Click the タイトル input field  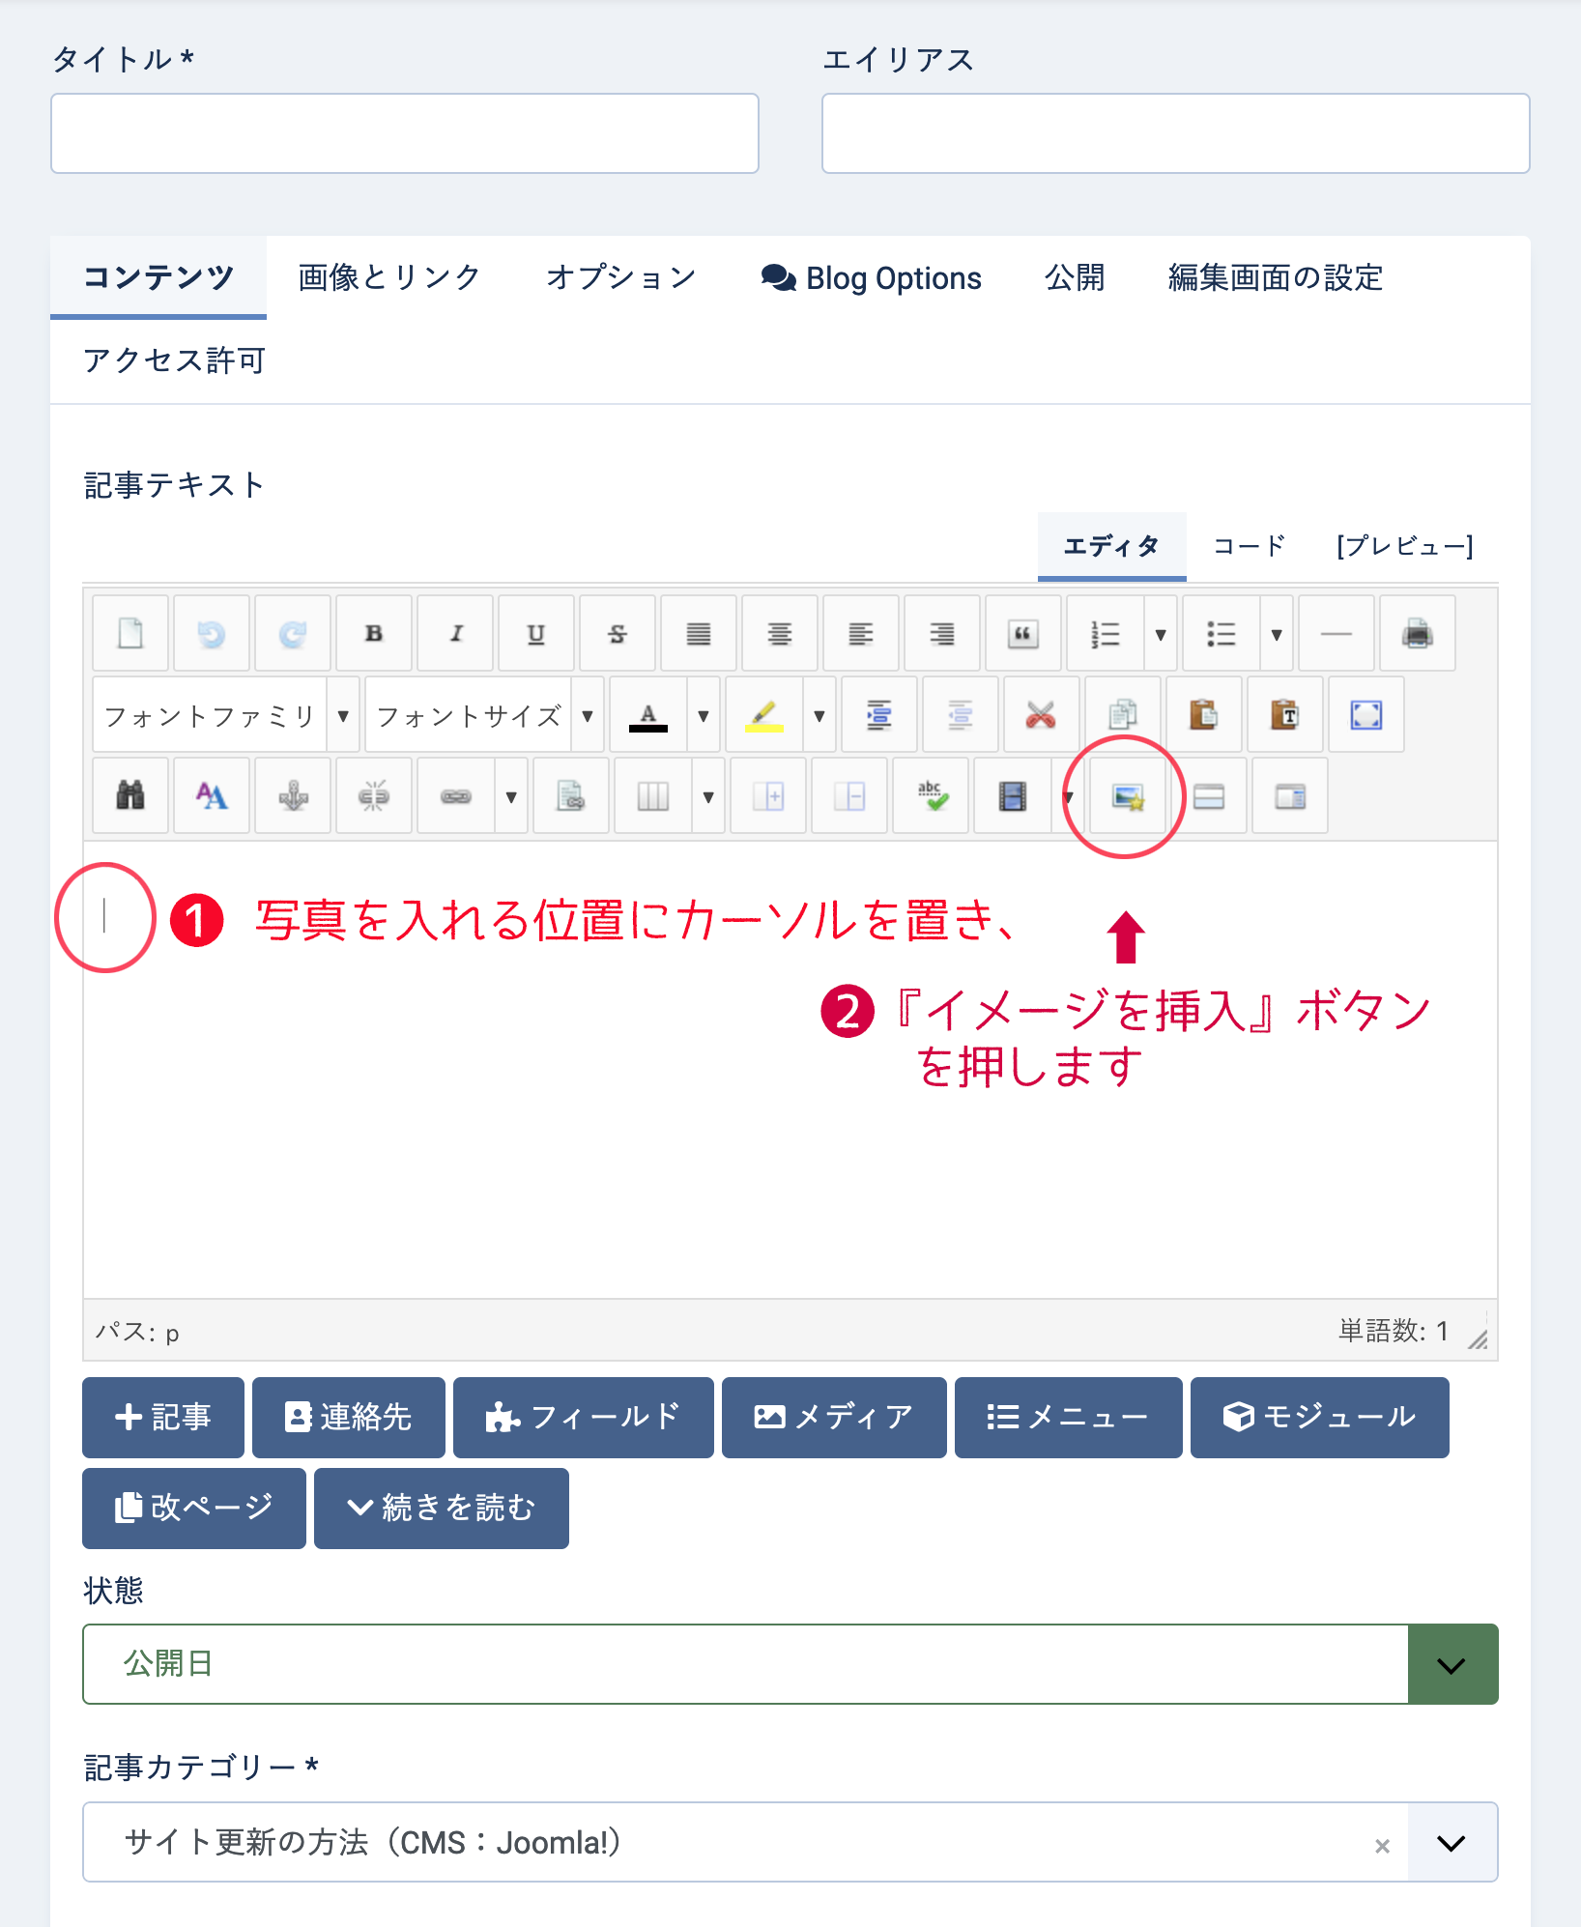tap(404, 133)
